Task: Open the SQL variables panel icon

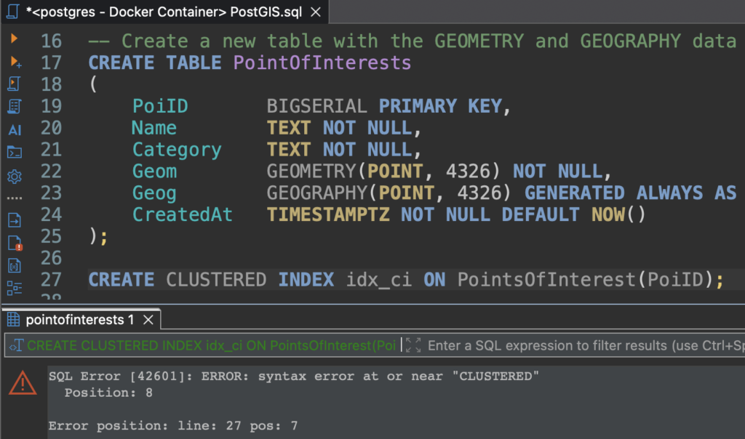Action: 15,265
